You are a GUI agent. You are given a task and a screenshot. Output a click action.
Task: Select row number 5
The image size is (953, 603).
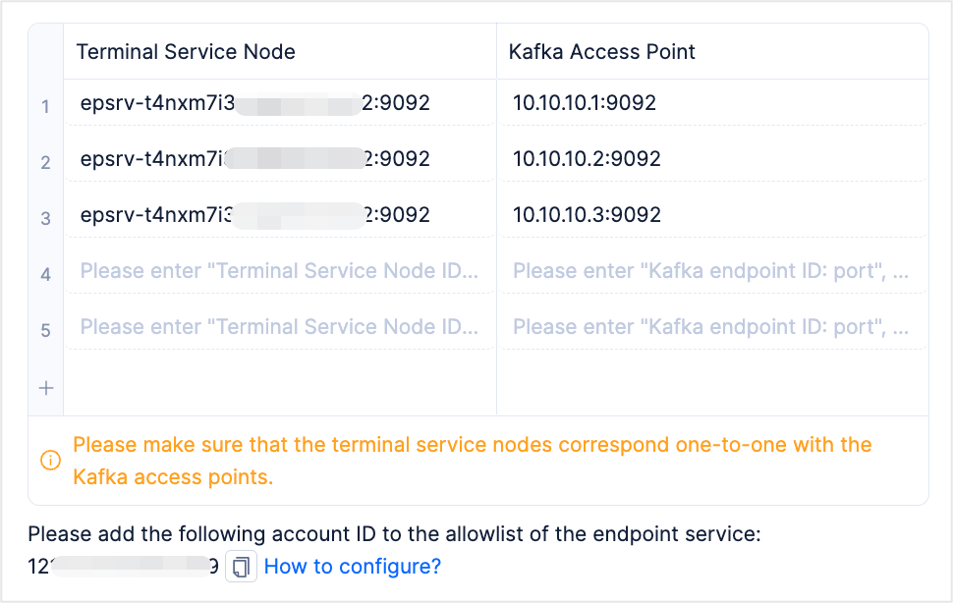pyautogui.click(x=46, y=331)
